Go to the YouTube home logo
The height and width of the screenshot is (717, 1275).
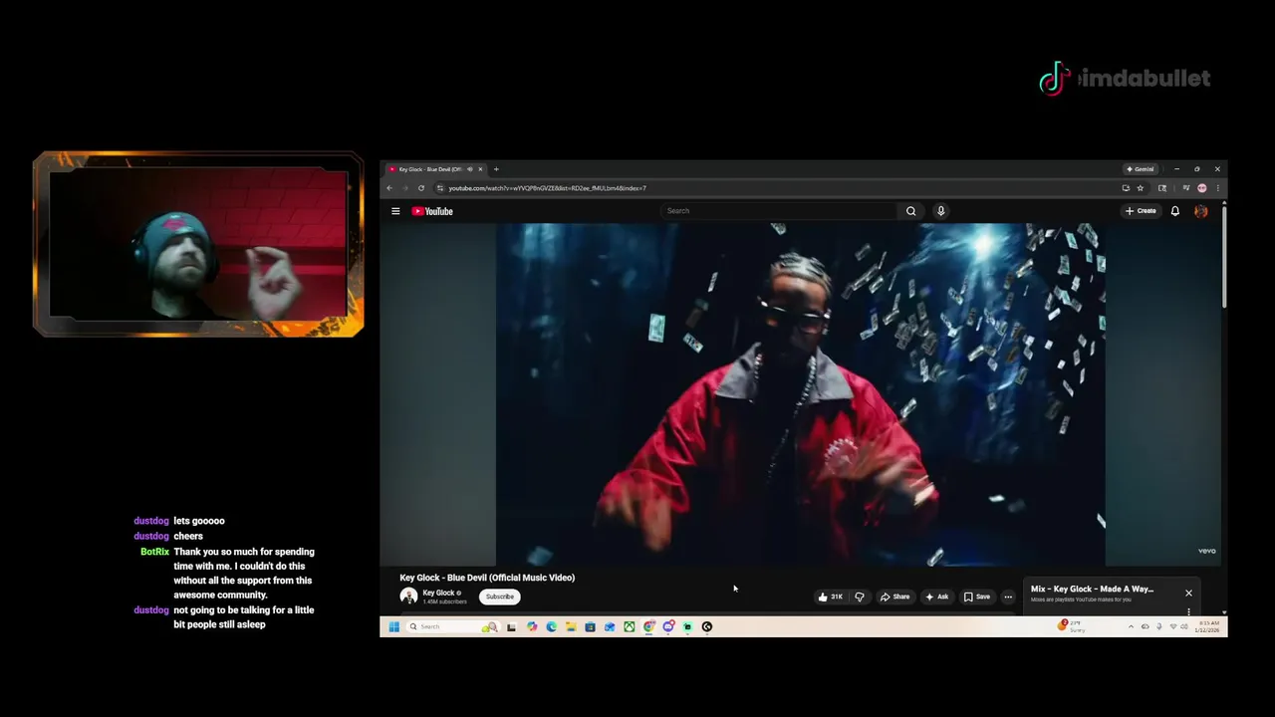[x=432, y=211]
